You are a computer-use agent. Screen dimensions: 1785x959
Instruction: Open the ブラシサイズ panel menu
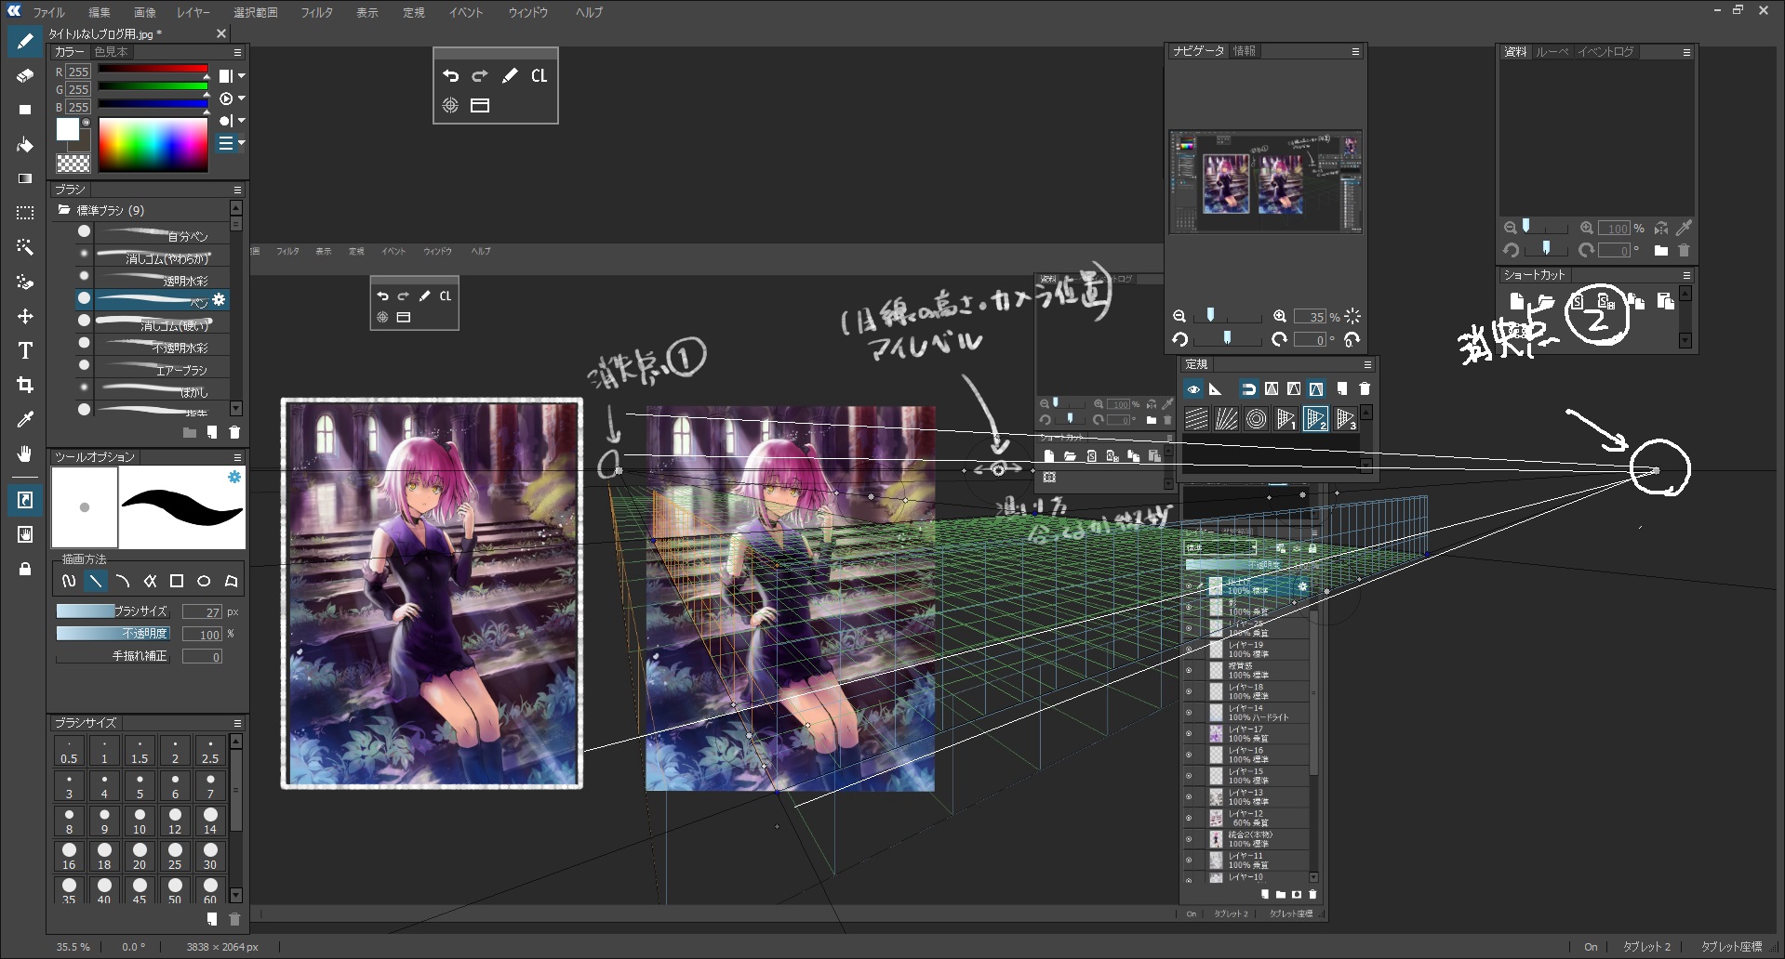click(x=237, y=722)
